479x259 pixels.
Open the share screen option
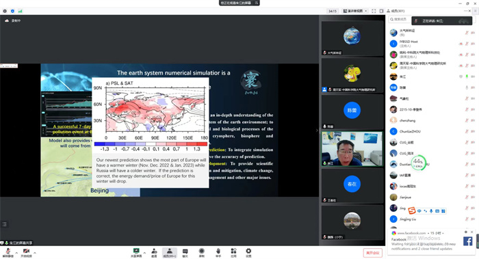(136, 252)
